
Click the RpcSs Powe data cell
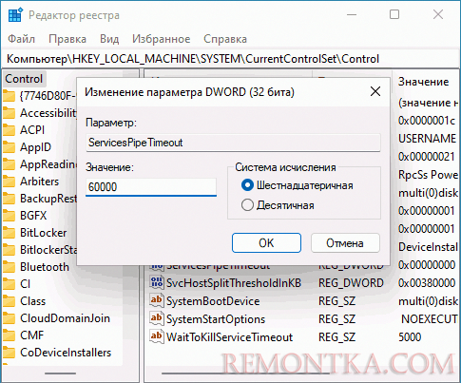pyautogui.click(x=428, y=175)
